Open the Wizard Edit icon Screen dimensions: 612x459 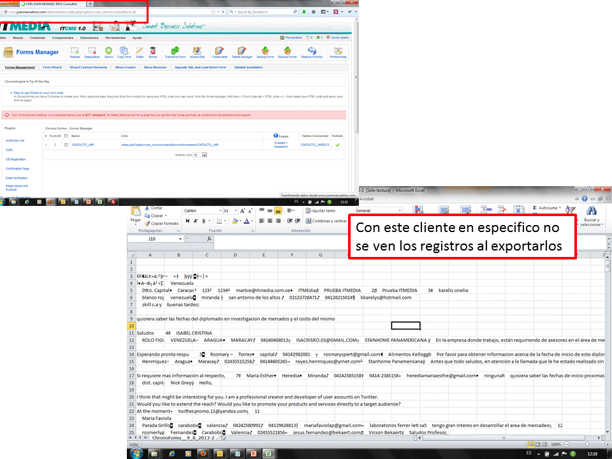[197, 52]
